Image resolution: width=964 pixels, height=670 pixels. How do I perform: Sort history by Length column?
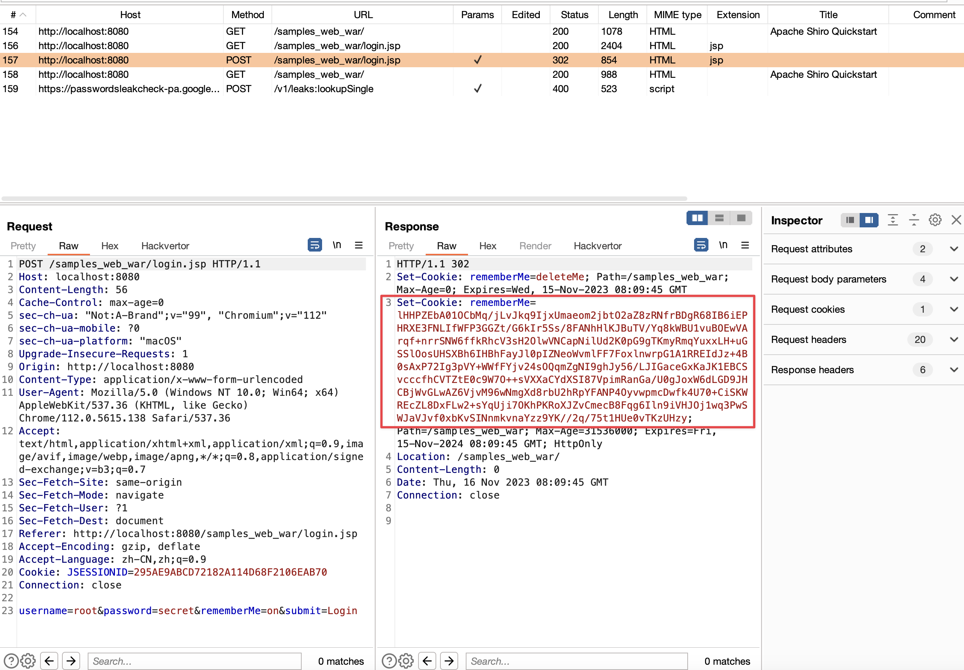point(623,15)
